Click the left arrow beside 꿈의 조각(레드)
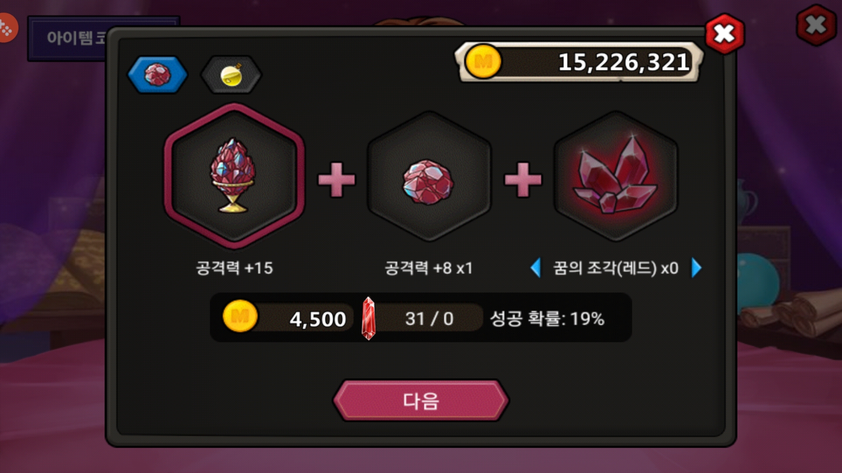 pyautogui.click(x=535, y=268)
